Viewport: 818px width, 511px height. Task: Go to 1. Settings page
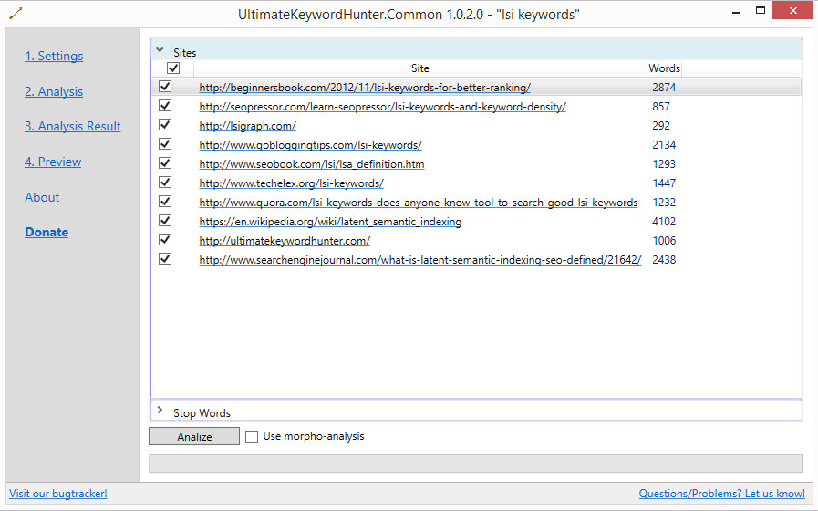click(54, 56)
